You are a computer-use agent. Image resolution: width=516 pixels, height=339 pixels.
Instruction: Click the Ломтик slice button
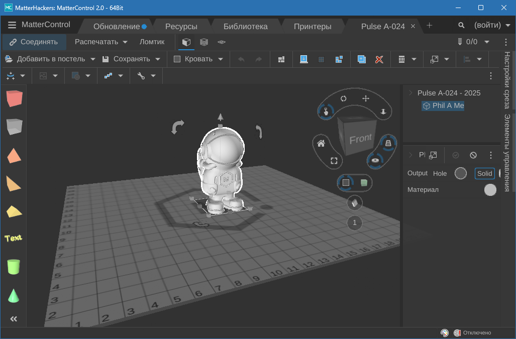coord(152,42)
